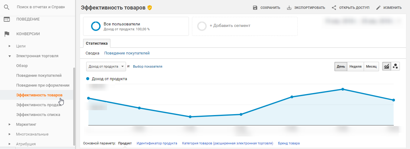The image size is (410, 149).
Task: Click the Все пользователи segment card text
Action: pos(126,26)
